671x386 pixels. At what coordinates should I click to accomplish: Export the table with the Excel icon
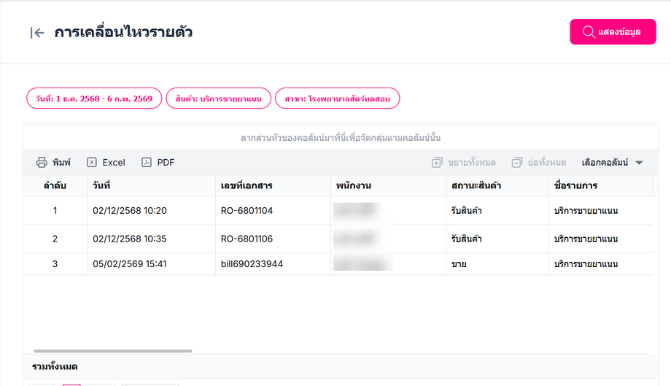[x=92, y=163]
